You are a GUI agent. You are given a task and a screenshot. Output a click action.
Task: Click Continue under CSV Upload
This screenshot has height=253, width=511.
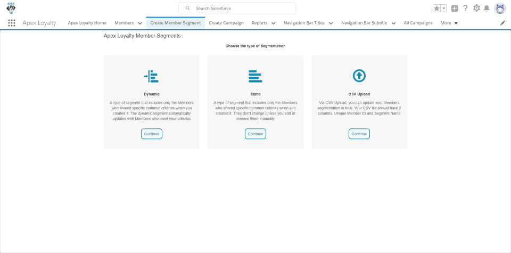tap(359, 134)
